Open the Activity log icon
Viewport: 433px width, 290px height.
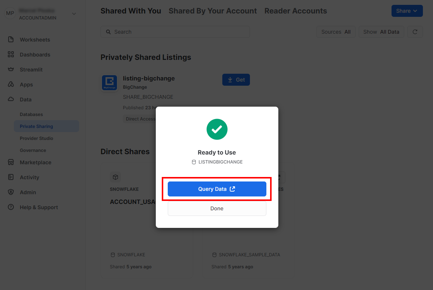(x=11, y=177)
